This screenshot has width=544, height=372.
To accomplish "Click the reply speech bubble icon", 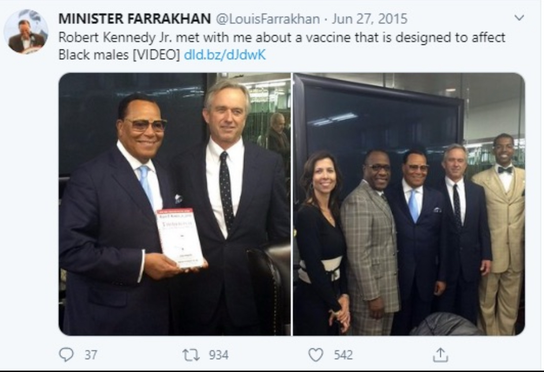I will click(67, 355).
